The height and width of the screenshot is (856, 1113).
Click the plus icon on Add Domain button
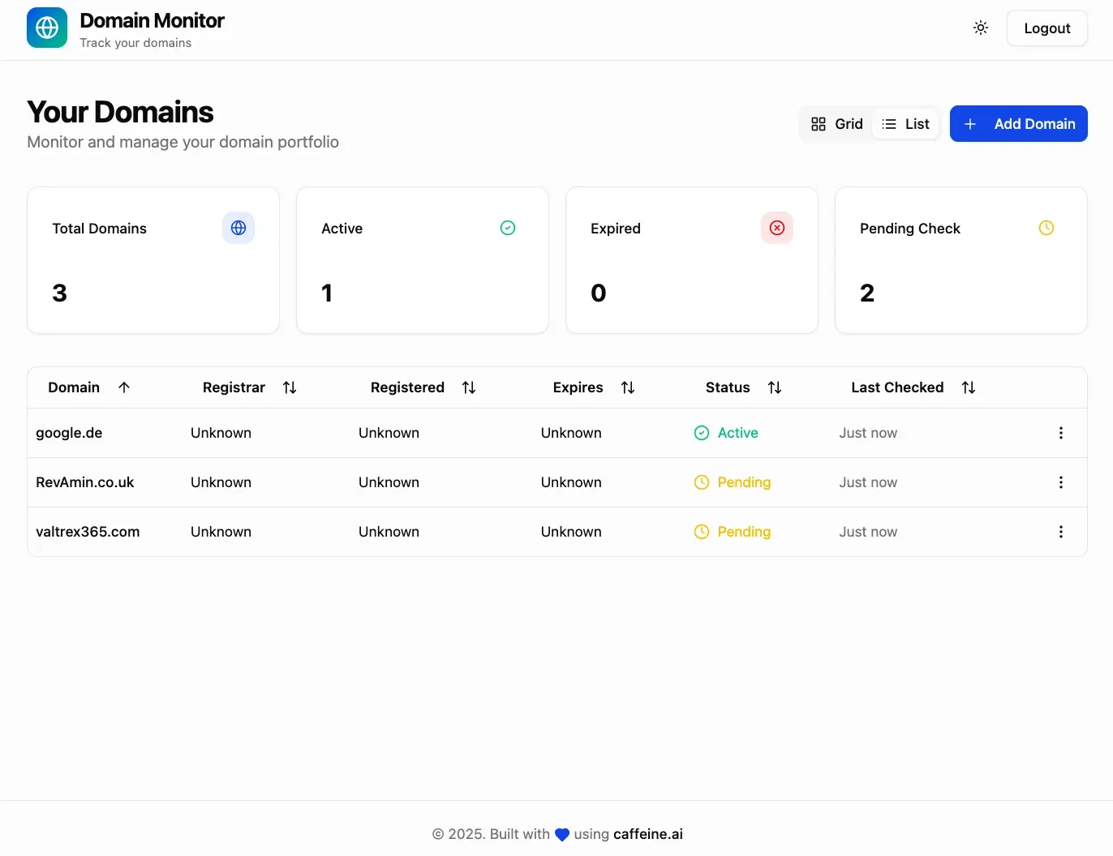(x=969, y=124)
